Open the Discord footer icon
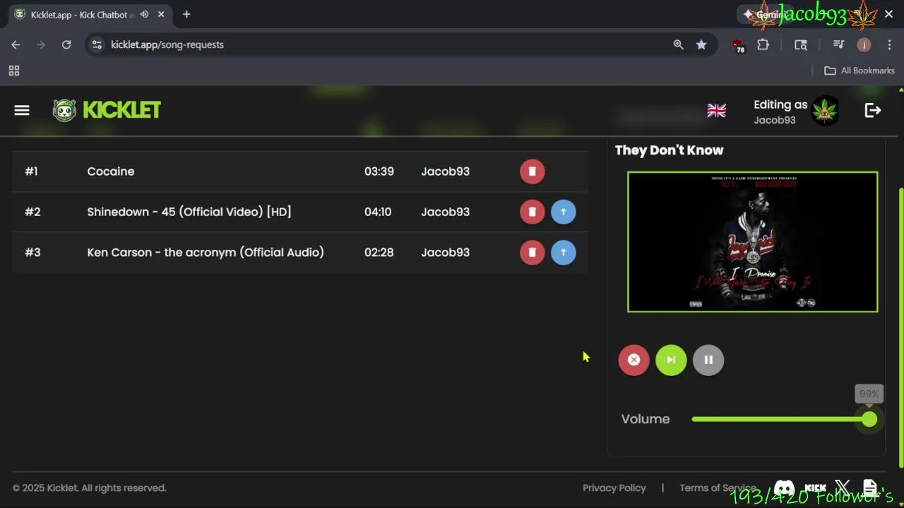This screenshot has width=904, height=508. (x=784, y=488)
